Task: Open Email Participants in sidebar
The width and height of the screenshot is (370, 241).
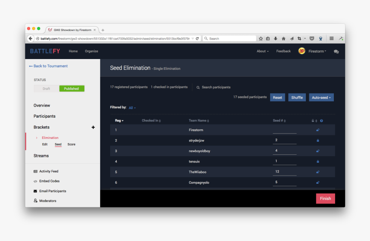Action: [x=50, y=191]
